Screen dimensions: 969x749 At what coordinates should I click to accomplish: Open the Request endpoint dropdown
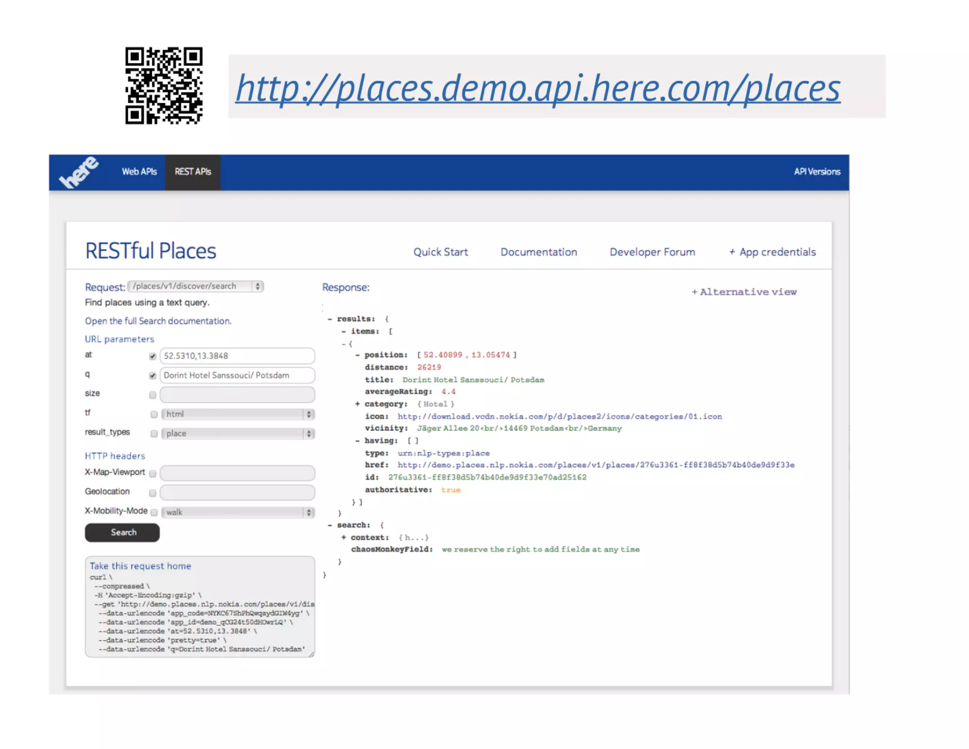pyautogui.click(x=196, y=286)
